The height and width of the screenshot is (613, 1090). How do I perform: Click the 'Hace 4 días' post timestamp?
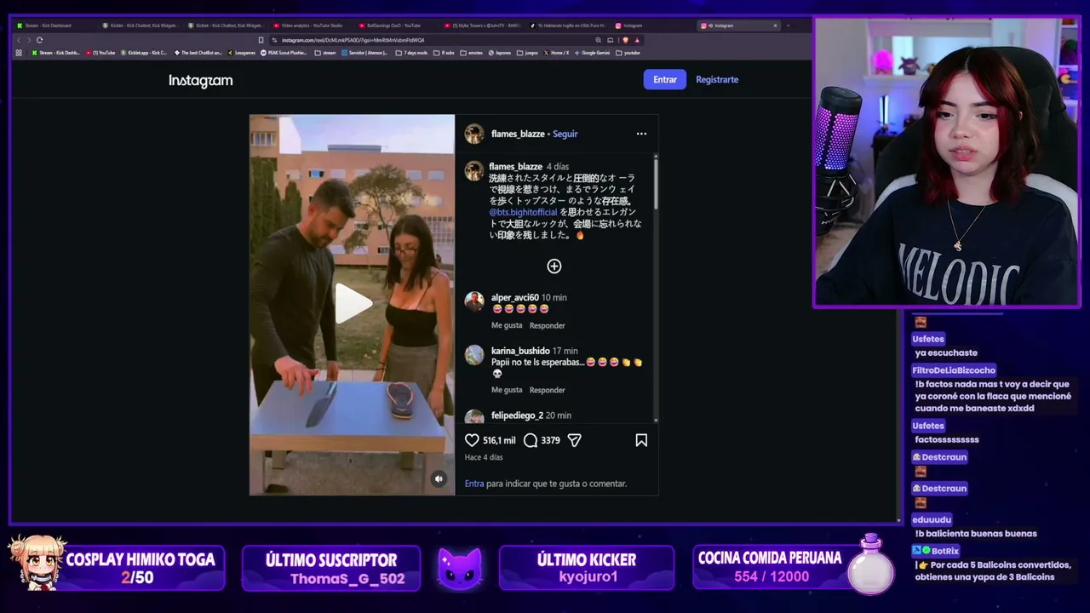click(484, 457)
